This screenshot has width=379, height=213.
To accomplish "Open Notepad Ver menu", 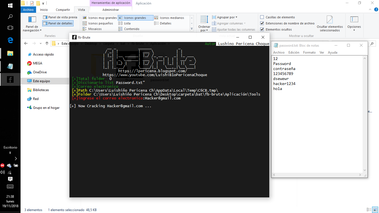I will [322, 52].
